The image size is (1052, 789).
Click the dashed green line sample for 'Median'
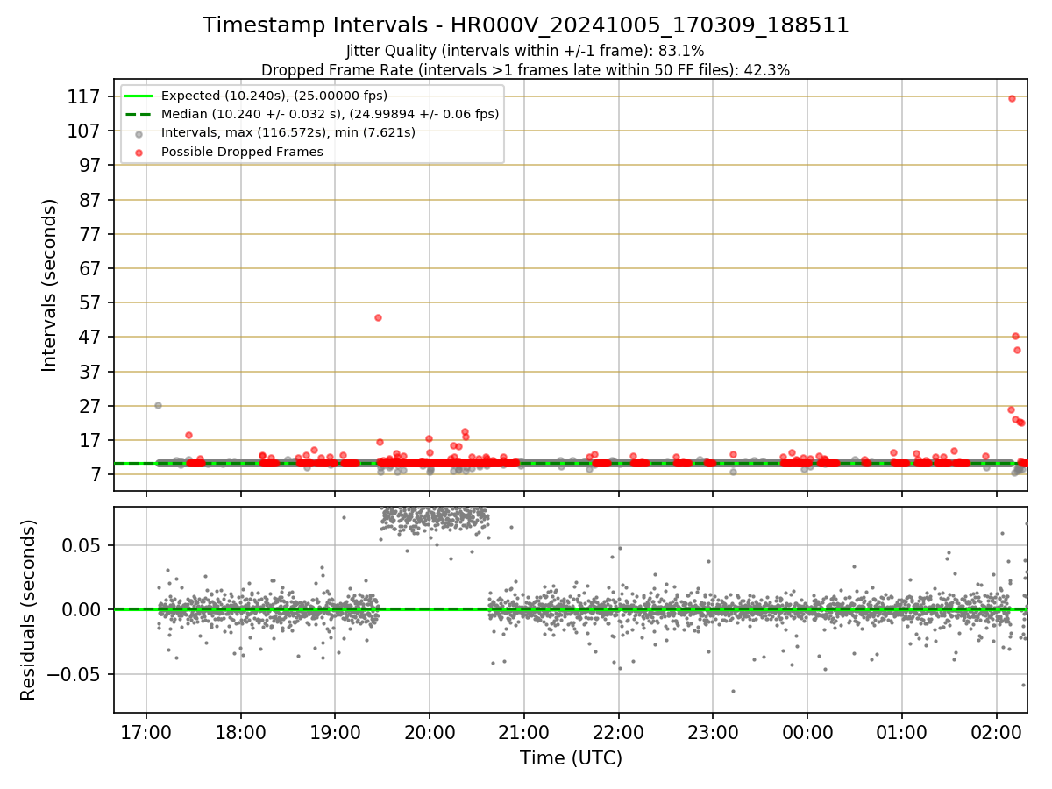(139, 114)
